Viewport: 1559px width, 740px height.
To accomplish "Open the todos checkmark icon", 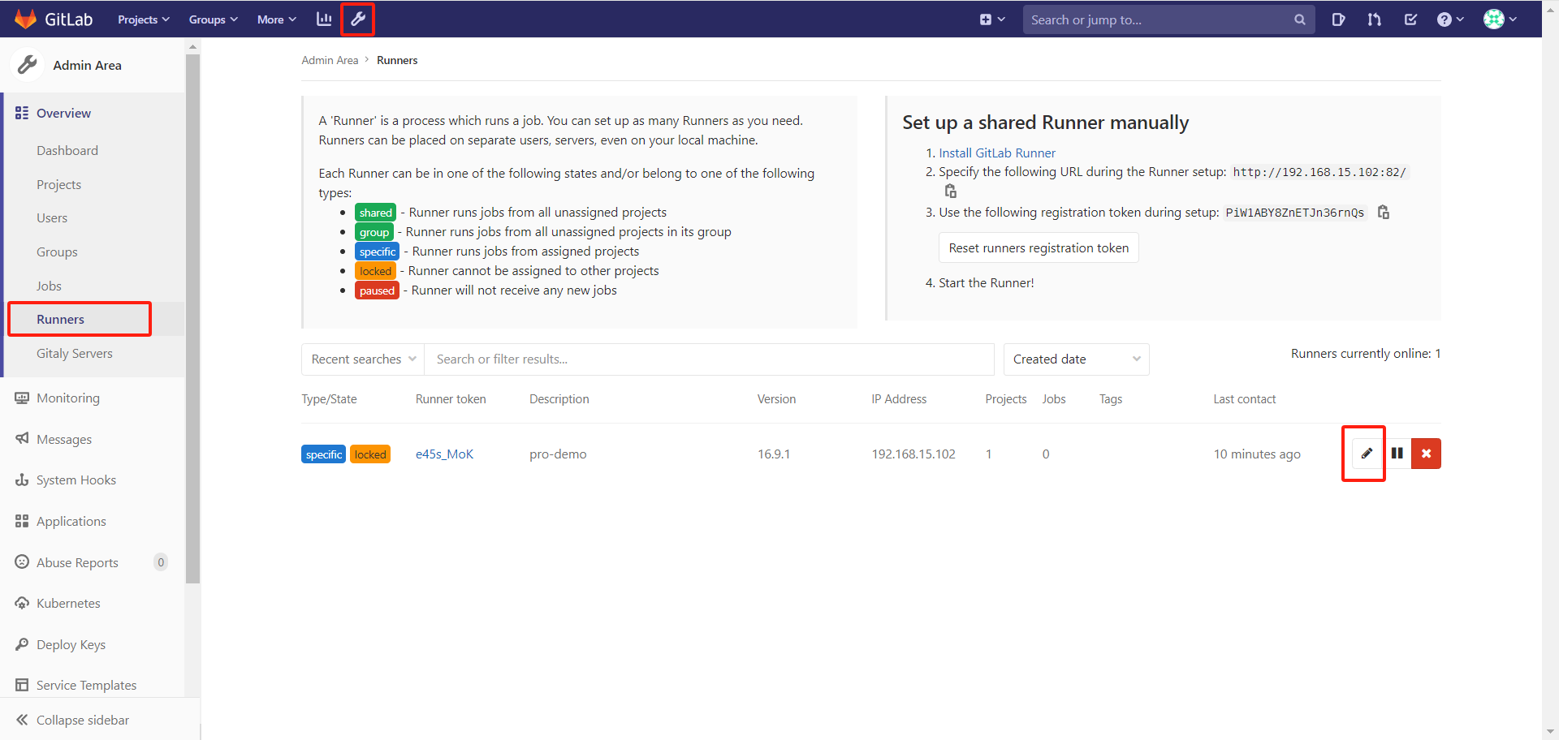I will (x=1410, y=19).
